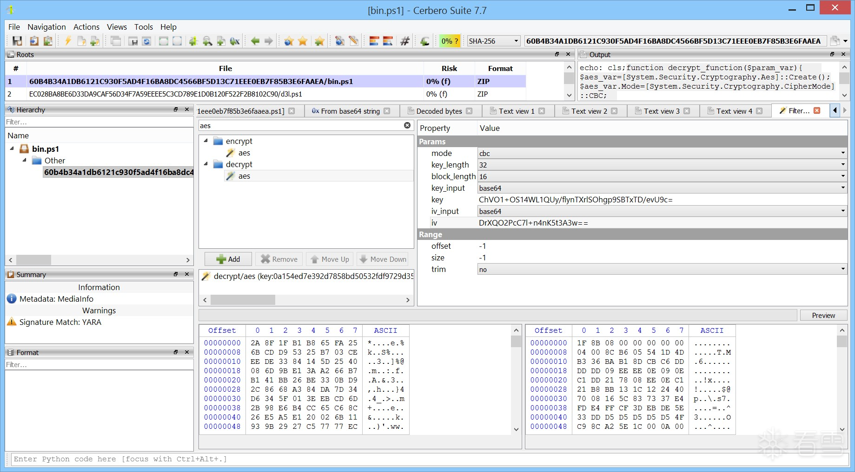Click the green 0x toolbar icon
Viewport: 855px width, 472px height.
(235, 41)
